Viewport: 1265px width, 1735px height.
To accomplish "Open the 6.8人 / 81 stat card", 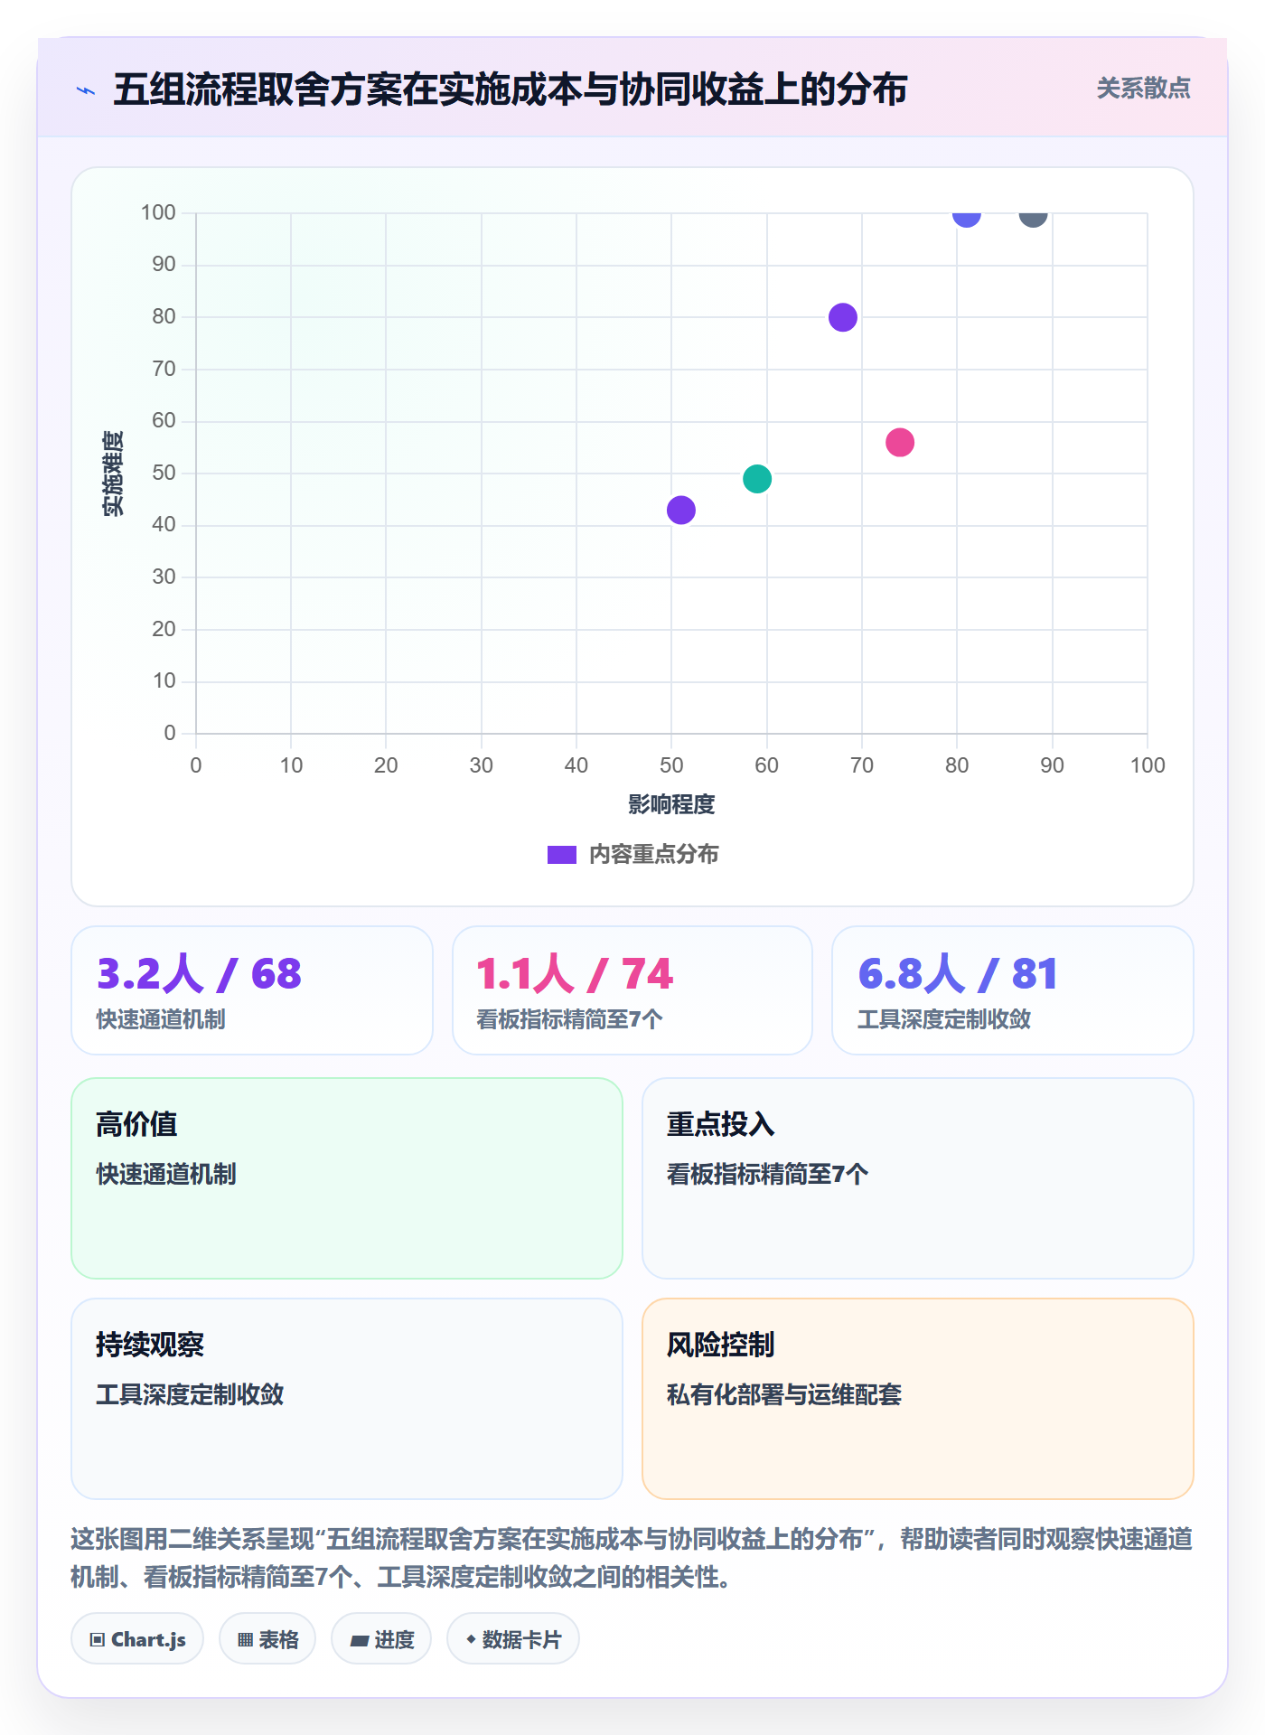I will coord(1013,990).
